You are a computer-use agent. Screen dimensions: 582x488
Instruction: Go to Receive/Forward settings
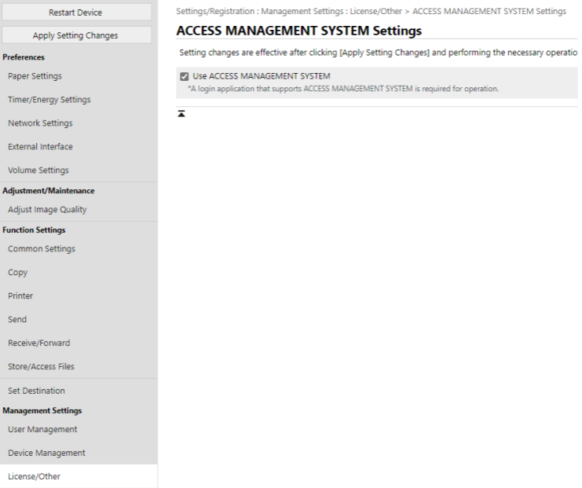(x=38, y=343)
